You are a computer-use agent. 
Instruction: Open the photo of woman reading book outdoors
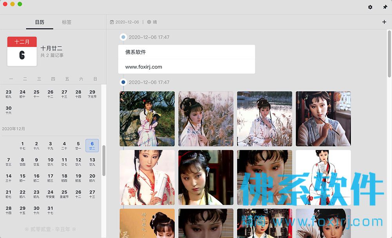pyautogui.click(x=147, y=119)
